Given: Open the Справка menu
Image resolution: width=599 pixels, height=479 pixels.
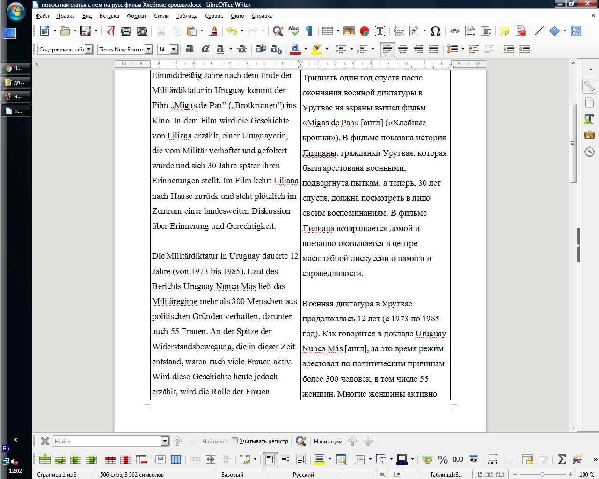Looking at the screenshot, I should point(262,15).
